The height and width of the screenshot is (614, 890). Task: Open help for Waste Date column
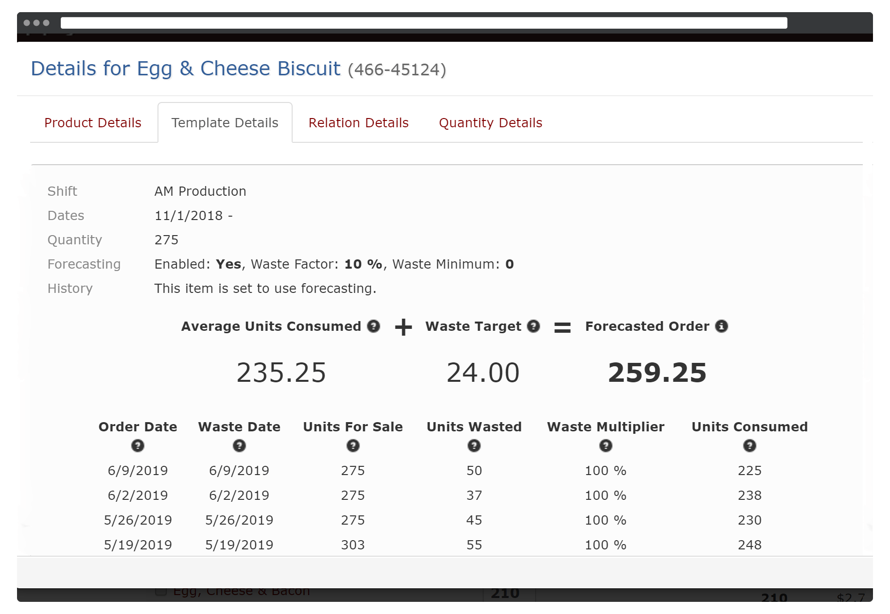pos(239,445)
